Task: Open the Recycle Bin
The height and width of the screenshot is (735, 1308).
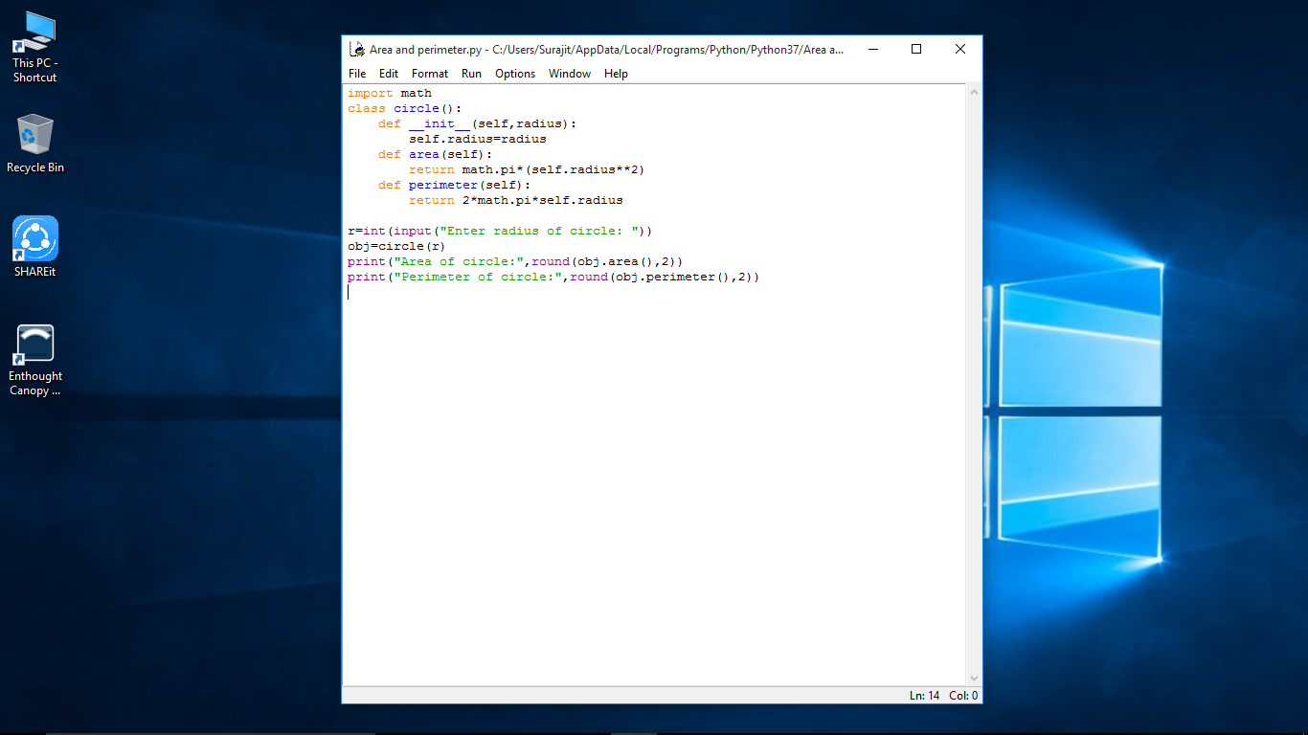Action: (34, 134)
